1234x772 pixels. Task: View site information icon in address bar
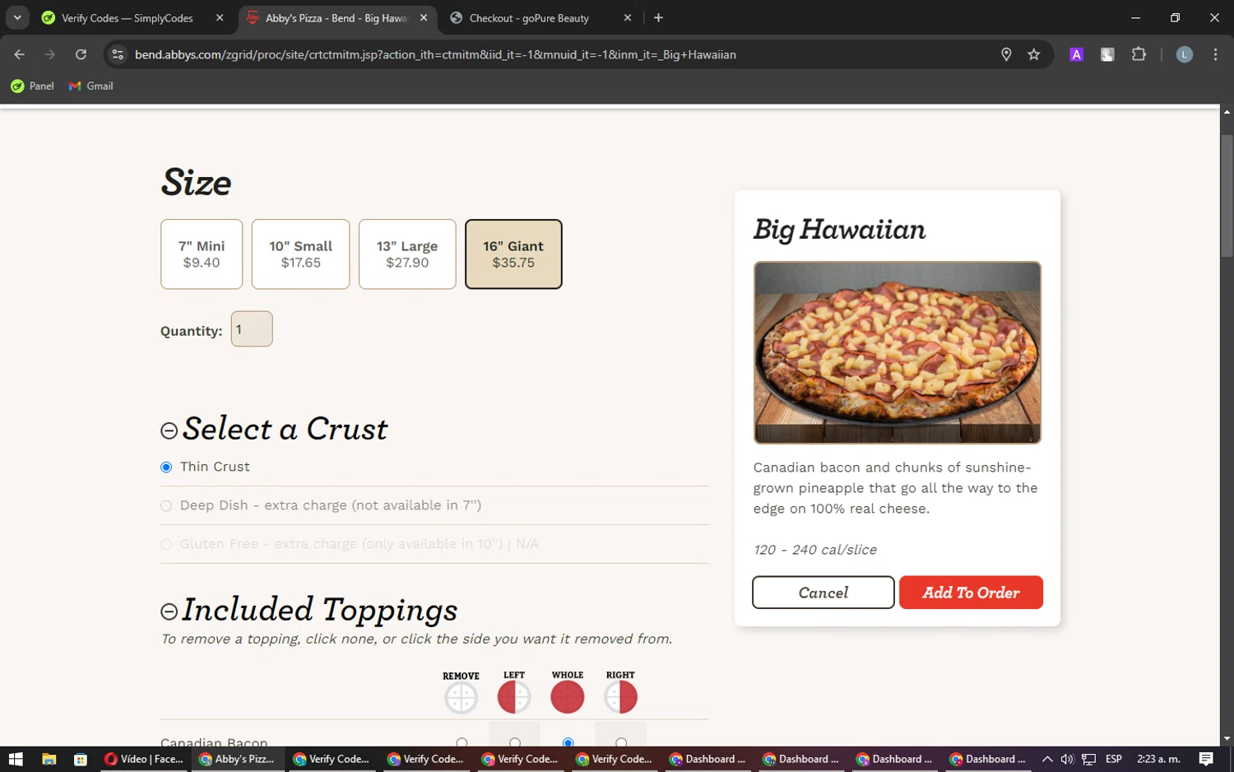click(x=118, y=54)
